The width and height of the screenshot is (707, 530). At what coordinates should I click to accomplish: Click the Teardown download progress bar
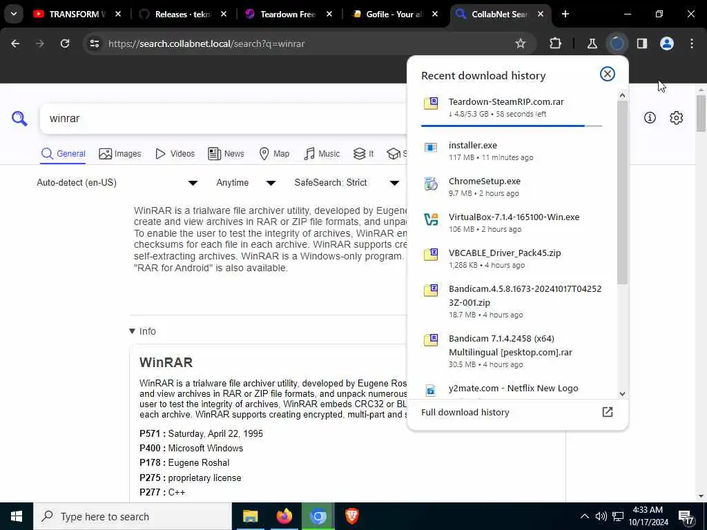pos(512,126)
